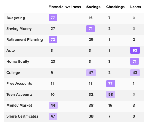Click the Financial wellness column header
148x127 pixels.
click(x=65, y=7)
